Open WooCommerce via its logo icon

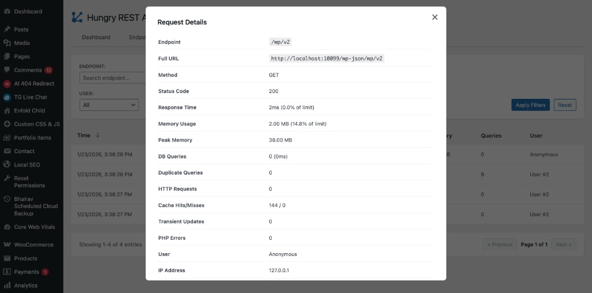7,245
